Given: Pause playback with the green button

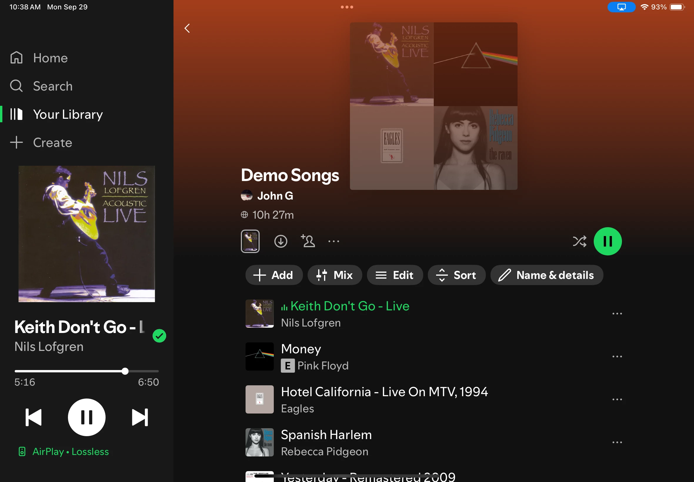Looking at the screenshot, I should pyautogui.click(x=607, y=241).
